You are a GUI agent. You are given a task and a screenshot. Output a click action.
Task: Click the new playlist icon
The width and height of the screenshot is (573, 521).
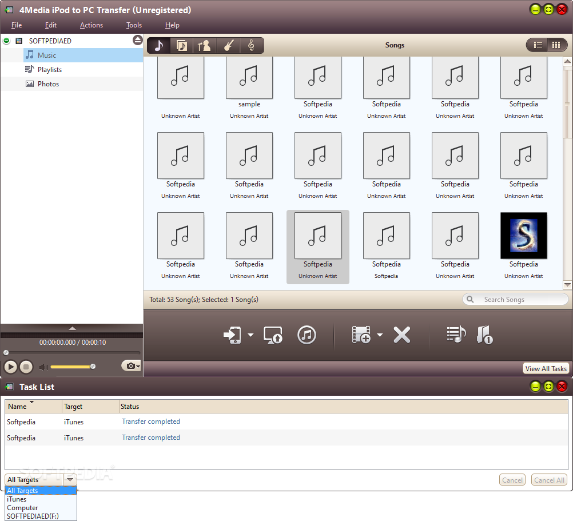(456, 335)
